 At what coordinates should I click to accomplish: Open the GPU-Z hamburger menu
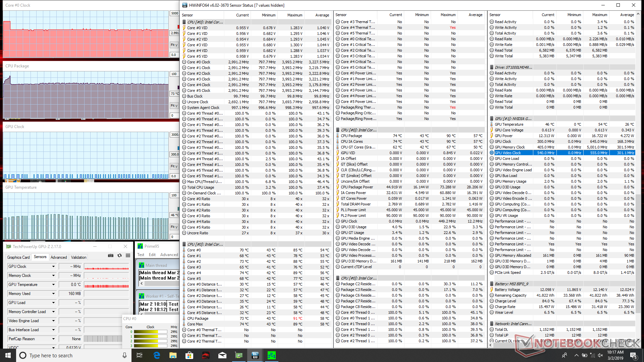tap(128, 255)
